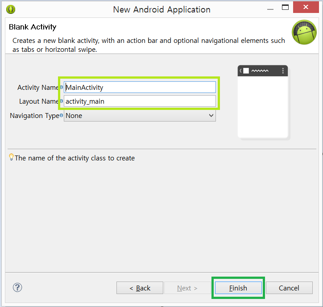The width and height of the screenshot is (323, 307).
Task: Minimize the New Android Application window
Action: tap(270, 9)
